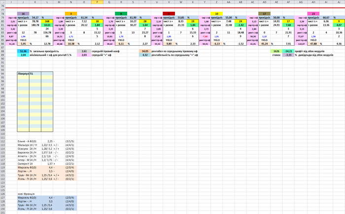Select column header J
This screenshot has width=345, height=214.
[x=23, y=2]
